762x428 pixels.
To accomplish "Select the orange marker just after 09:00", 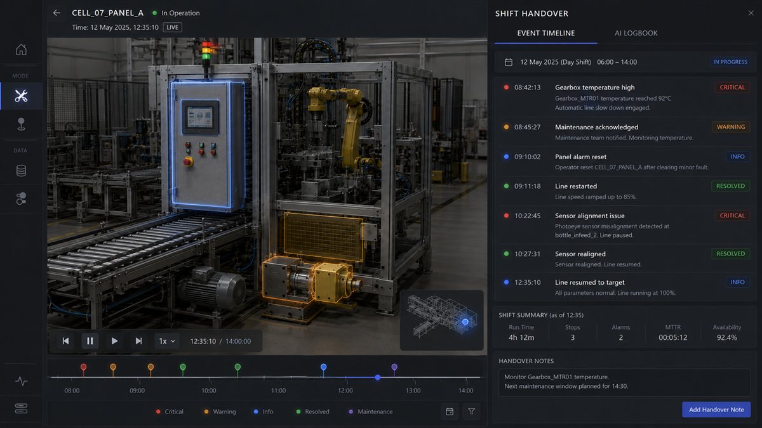I will click(150, 367).
